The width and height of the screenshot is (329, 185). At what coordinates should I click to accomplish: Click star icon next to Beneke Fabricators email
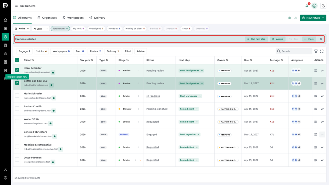click(x=55, y=136)
